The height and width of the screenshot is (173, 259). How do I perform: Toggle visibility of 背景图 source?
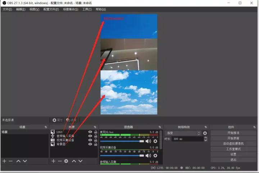pos(90,144)
